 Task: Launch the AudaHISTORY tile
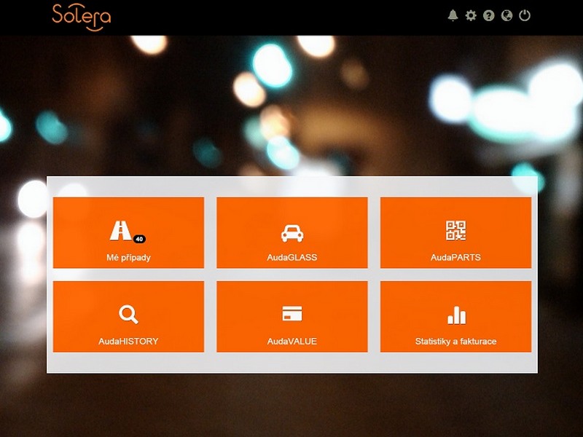pos(129,317)
